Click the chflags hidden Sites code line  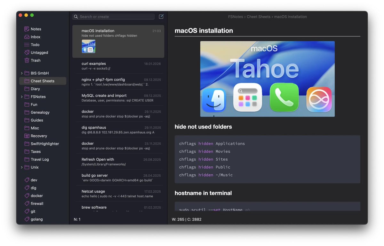(204, 159)
